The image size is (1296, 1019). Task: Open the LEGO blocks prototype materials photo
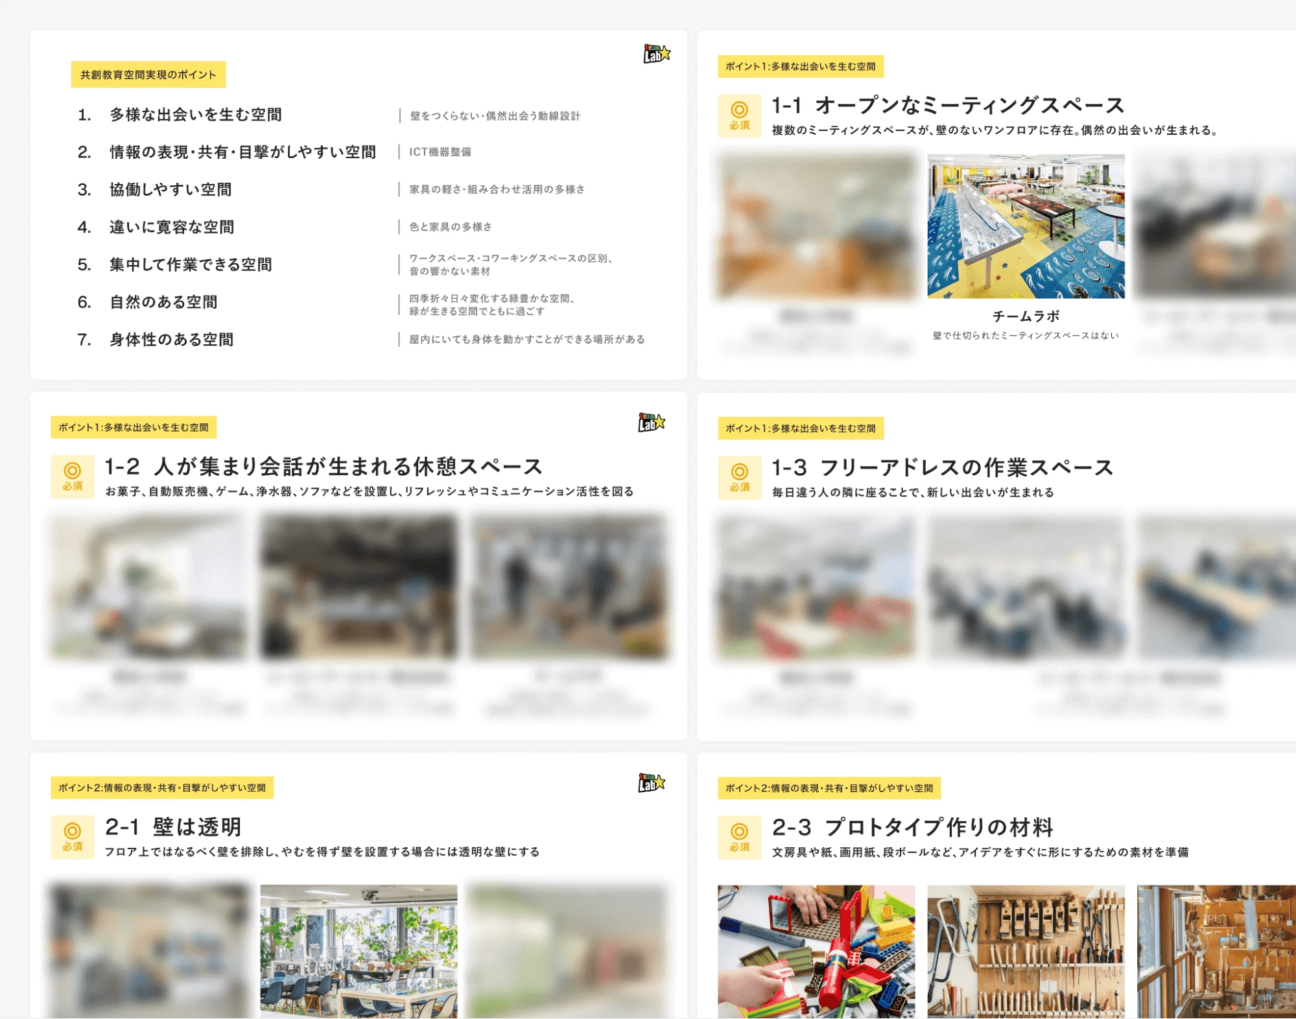816,950
